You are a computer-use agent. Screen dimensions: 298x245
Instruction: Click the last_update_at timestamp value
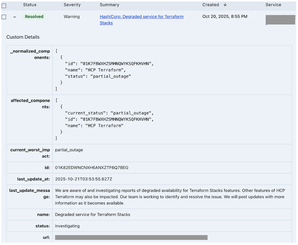click(x=84, y=179)
